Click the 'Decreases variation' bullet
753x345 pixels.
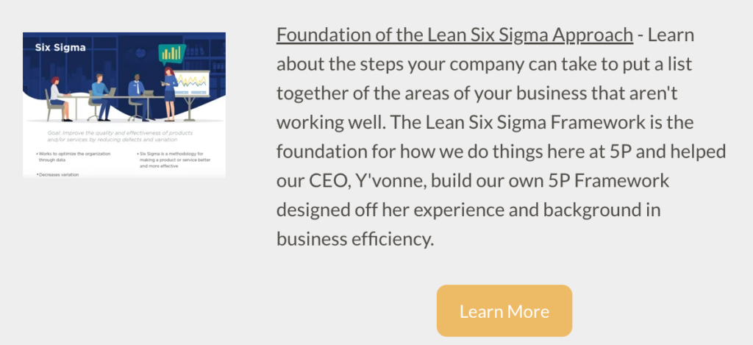57,175
